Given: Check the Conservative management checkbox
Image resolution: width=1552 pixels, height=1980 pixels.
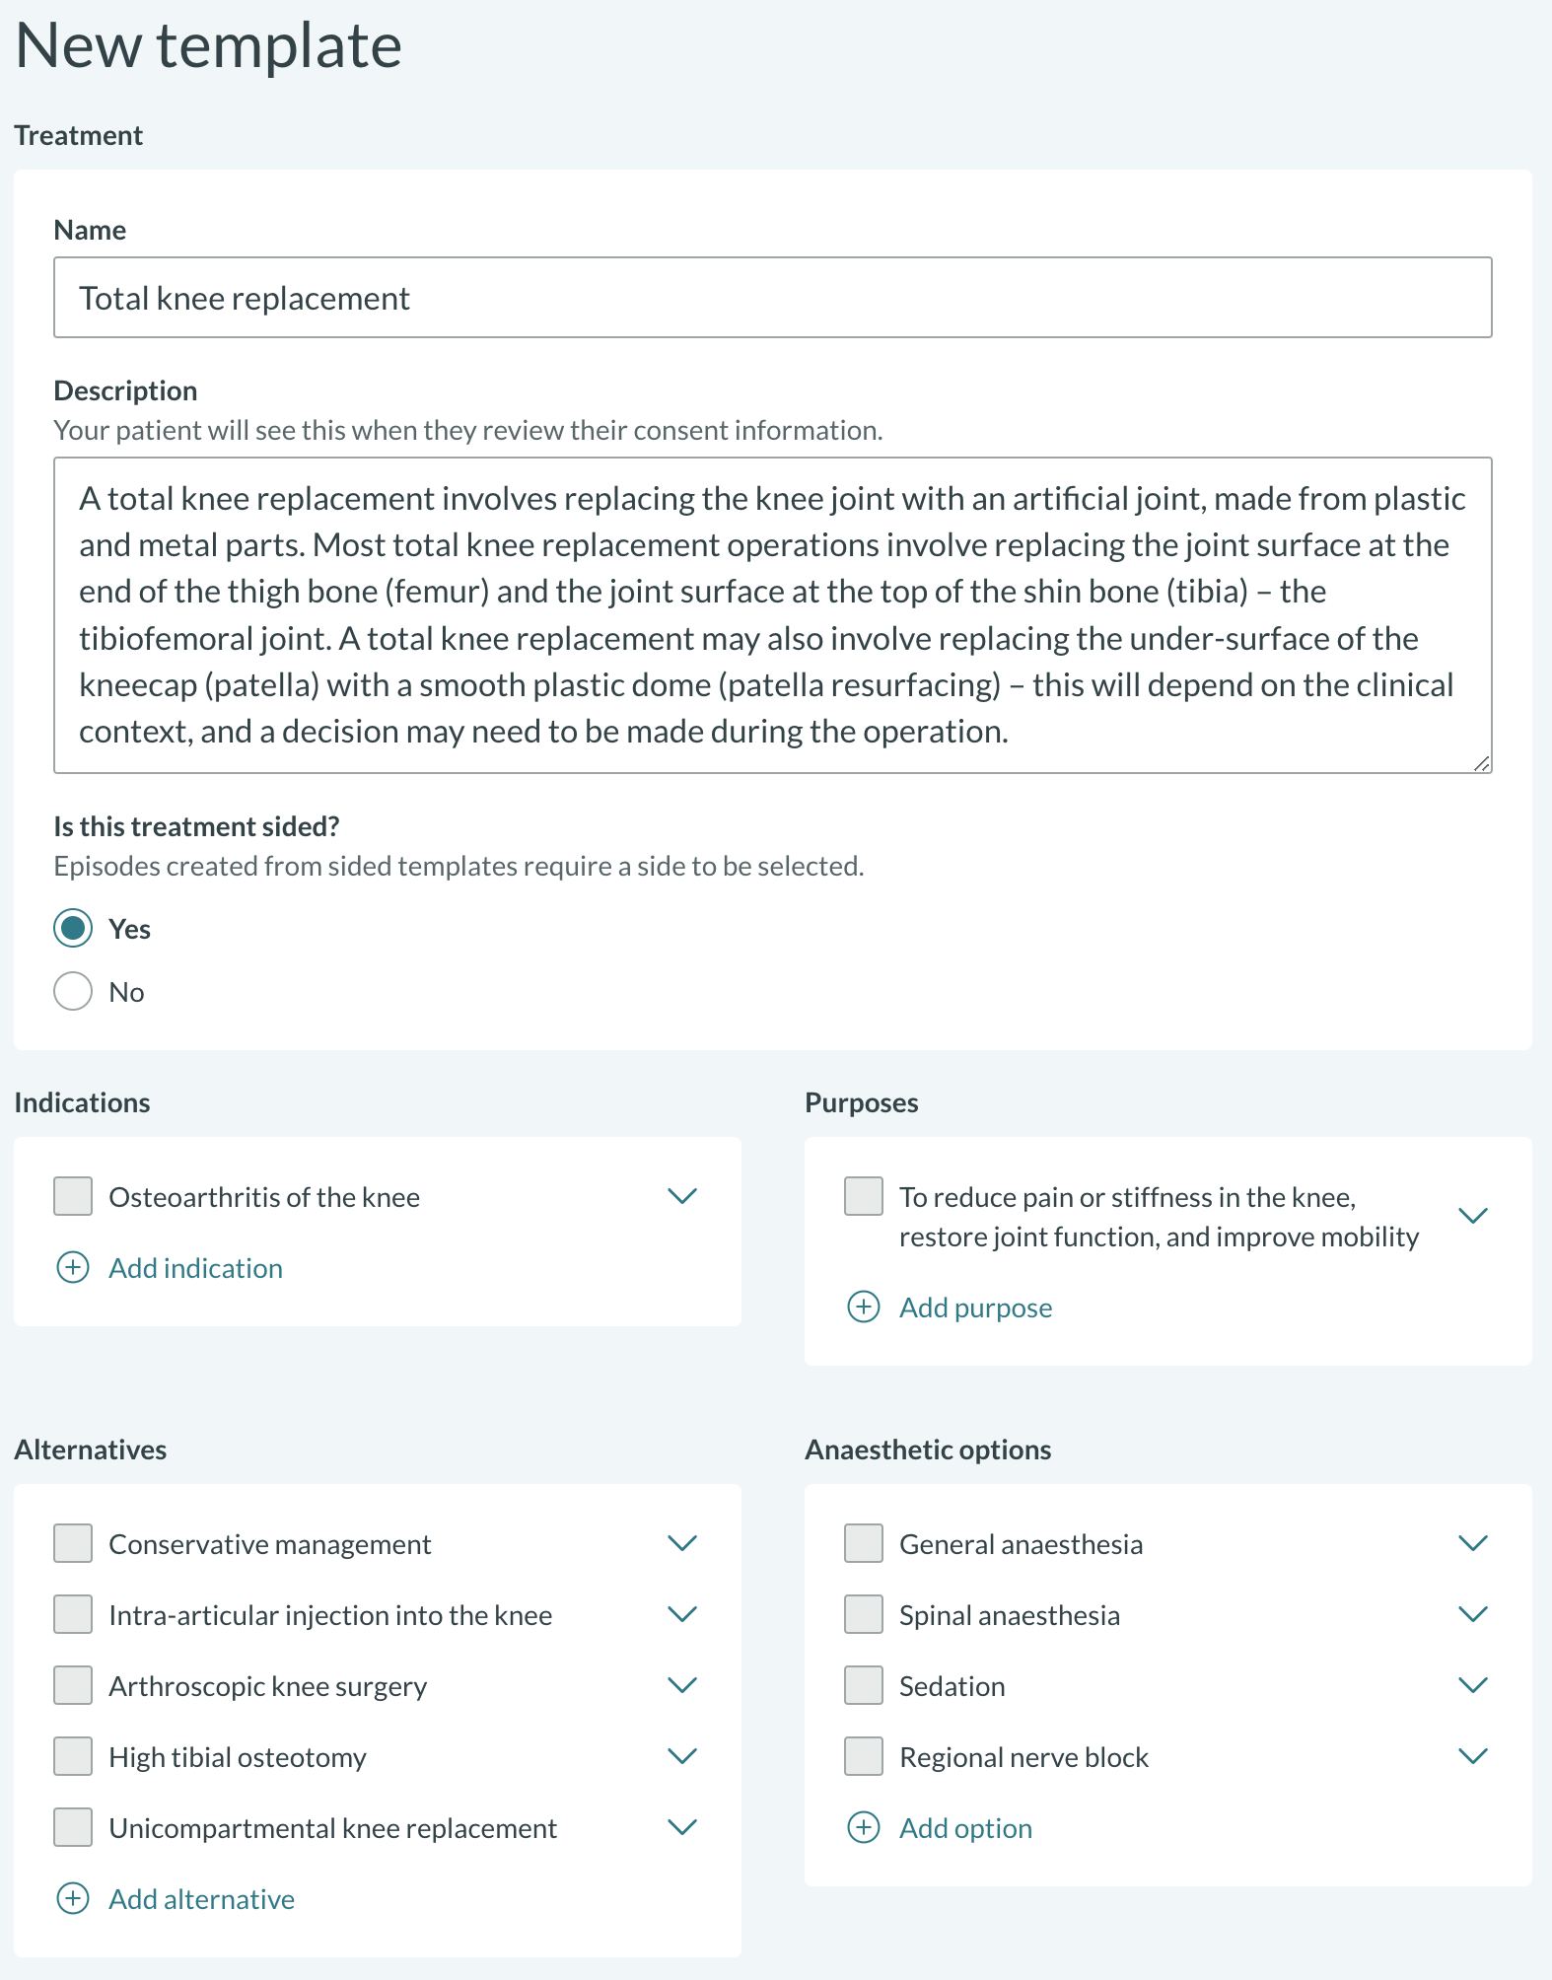Looking at the screenshot, I should point(72,1544).
